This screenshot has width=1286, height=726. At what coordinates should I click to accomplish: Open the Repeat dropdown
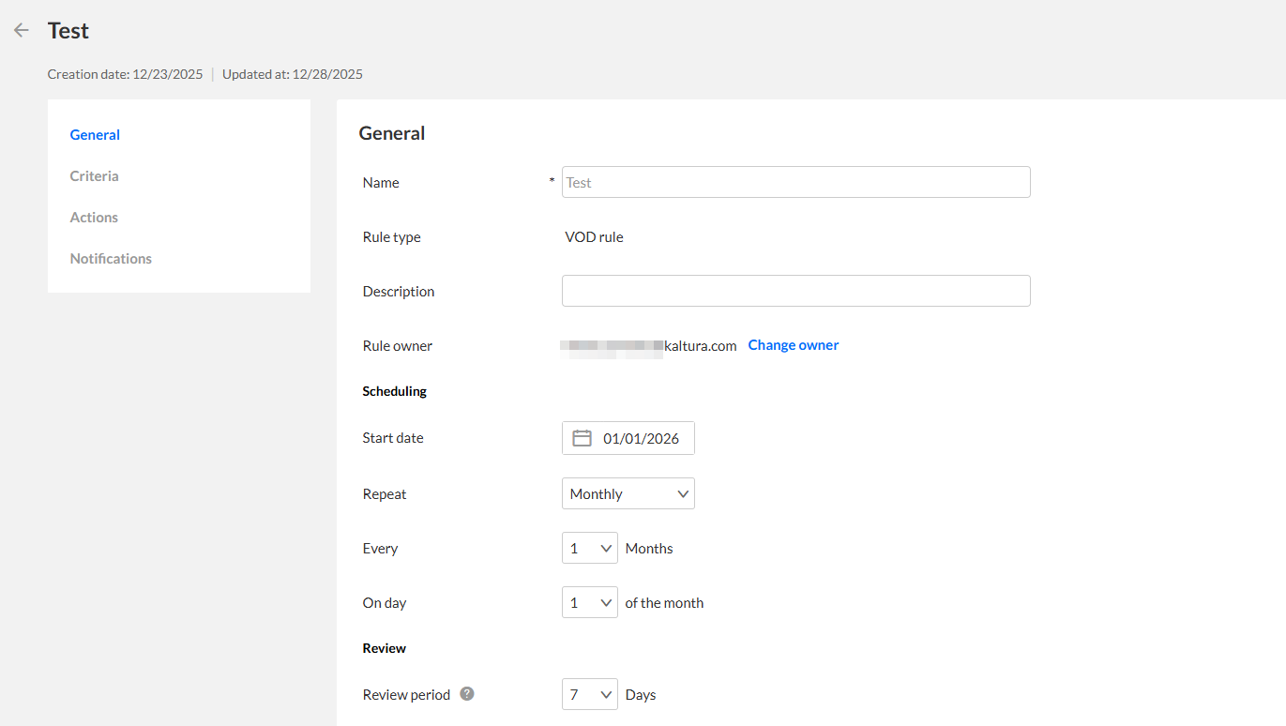click(x=628, y=493)
